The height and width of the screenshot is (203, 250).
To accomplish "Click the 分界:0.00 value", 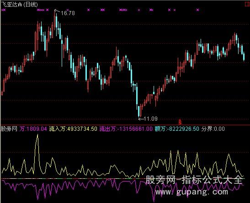I will (213, 128).
